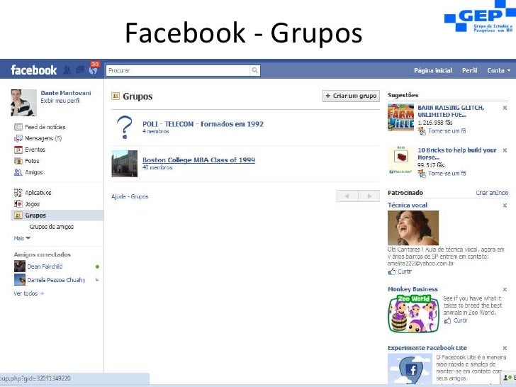Open Aplicativos in sidebar

[38, 193]
